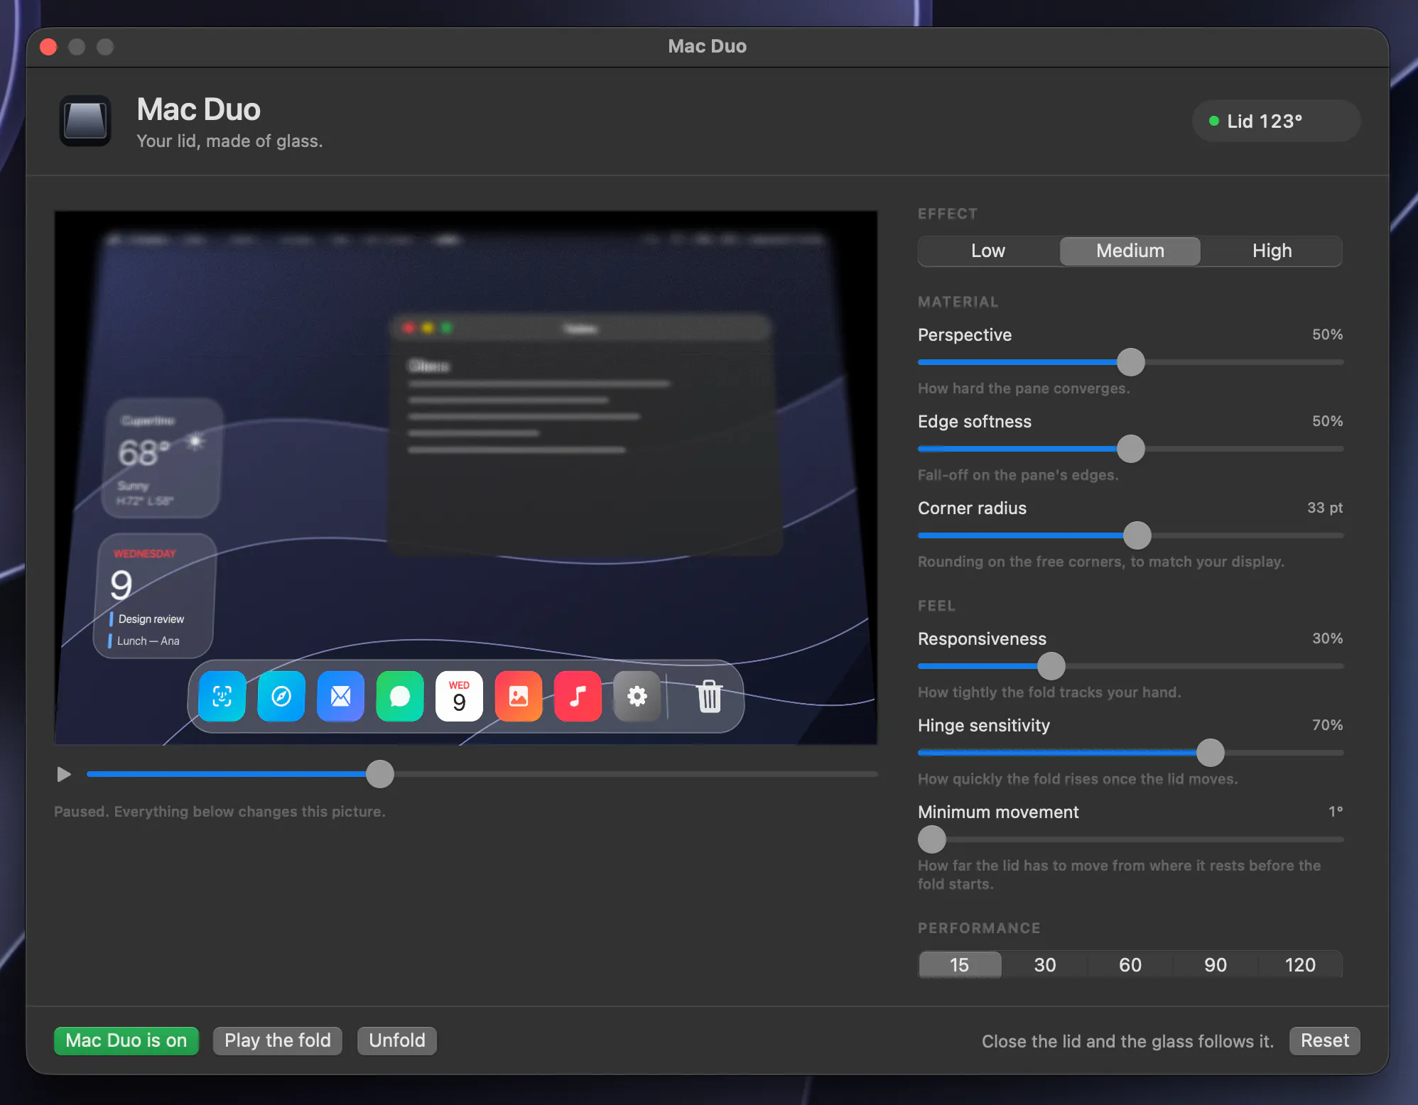Select the High effect option
1418x1105 pixels.
[1272, 251]
